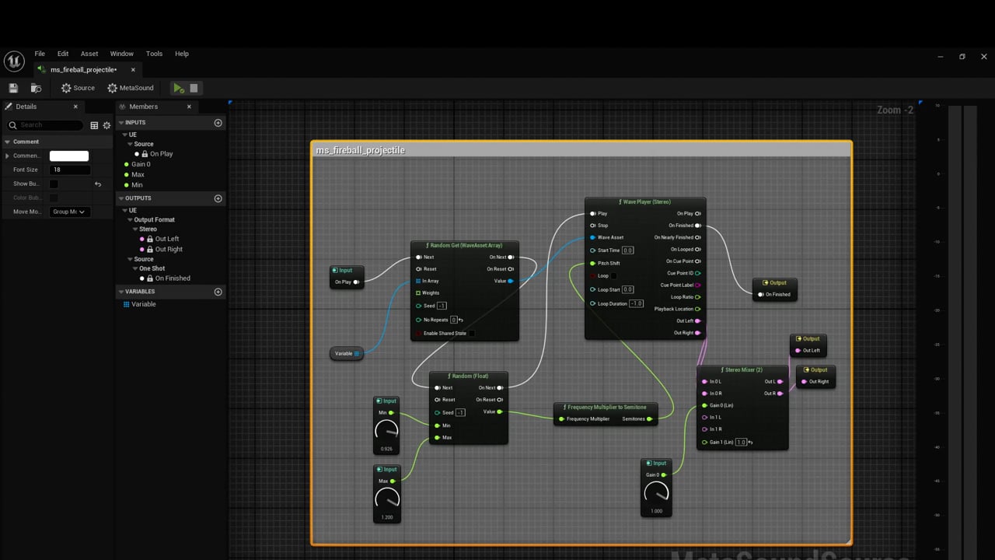Reset Show Bubble to default arrow

point(98,184)
